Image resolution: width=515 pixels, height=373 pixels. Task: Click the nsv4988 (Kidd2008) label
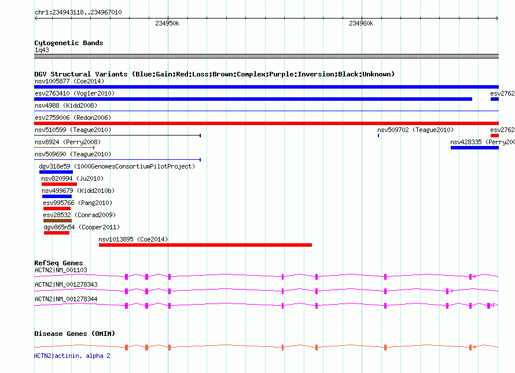(x=66, y=105)
